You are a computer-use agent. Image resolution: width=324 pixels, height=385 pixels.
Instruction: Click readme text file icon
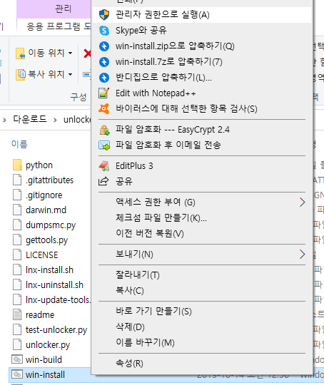click(x=17, y=315)
